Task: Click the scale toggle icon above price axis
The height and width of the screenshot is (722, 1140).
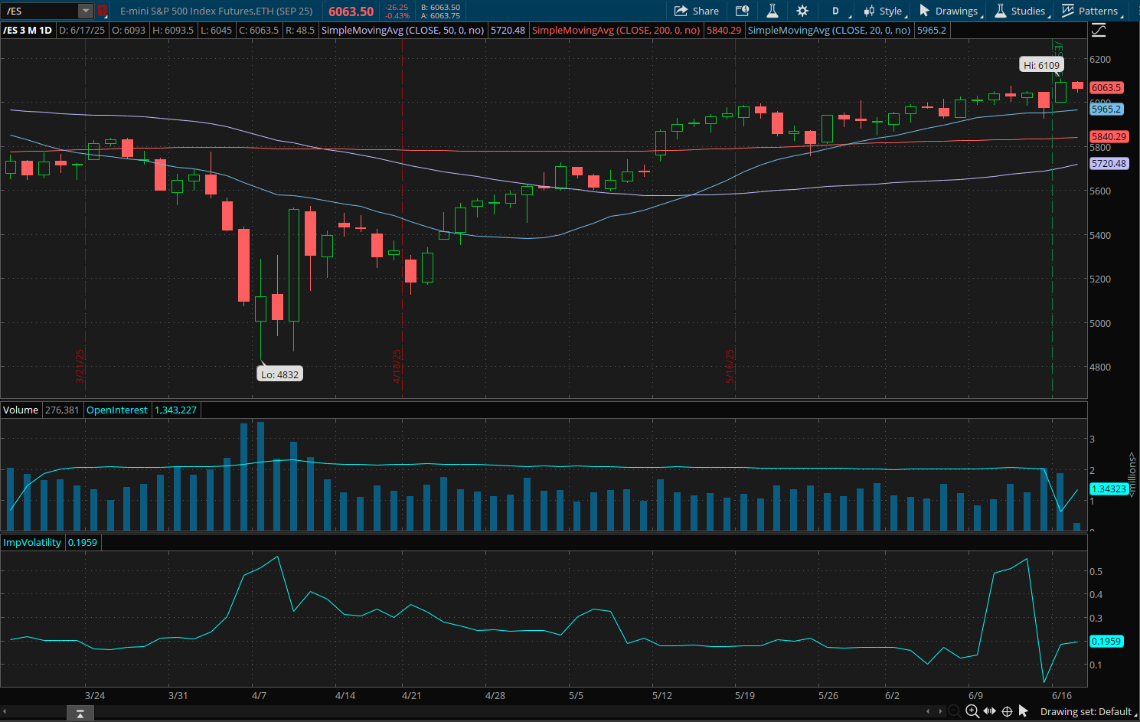Action: click(1099, 30)
